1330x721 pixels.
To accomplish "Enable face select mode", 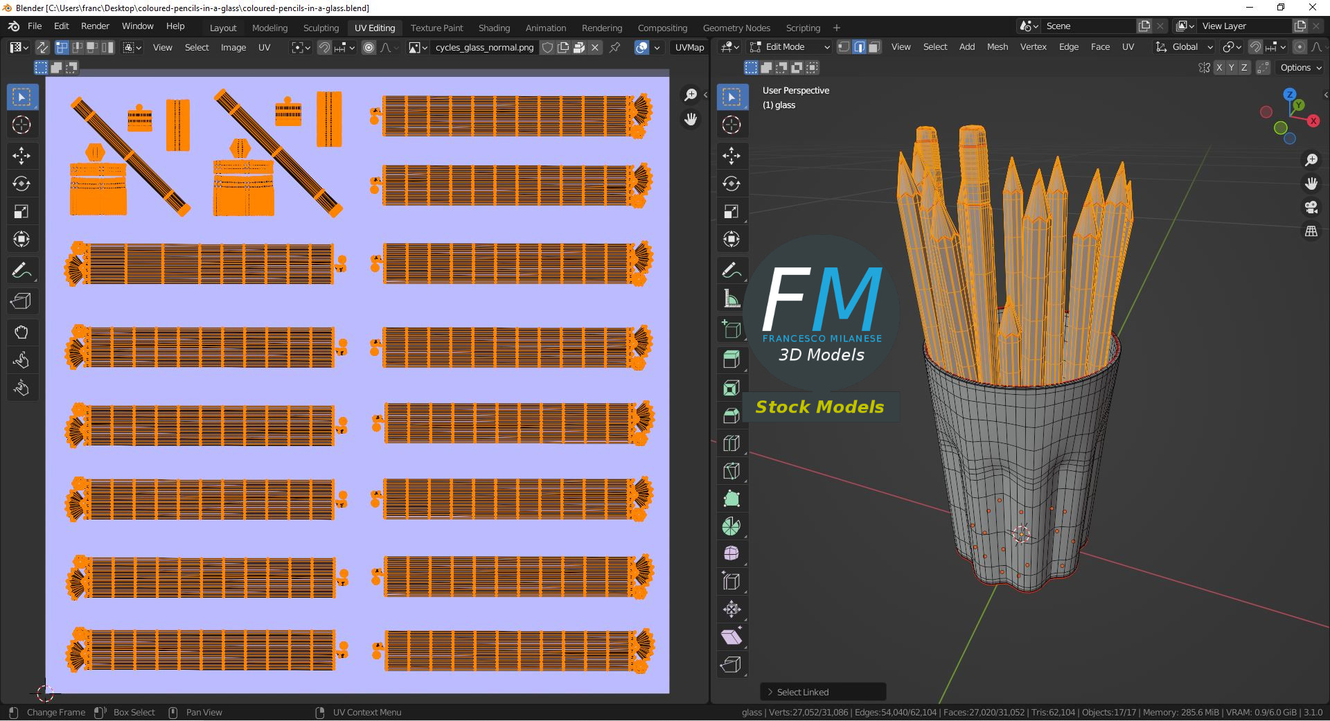I will 874,47.
